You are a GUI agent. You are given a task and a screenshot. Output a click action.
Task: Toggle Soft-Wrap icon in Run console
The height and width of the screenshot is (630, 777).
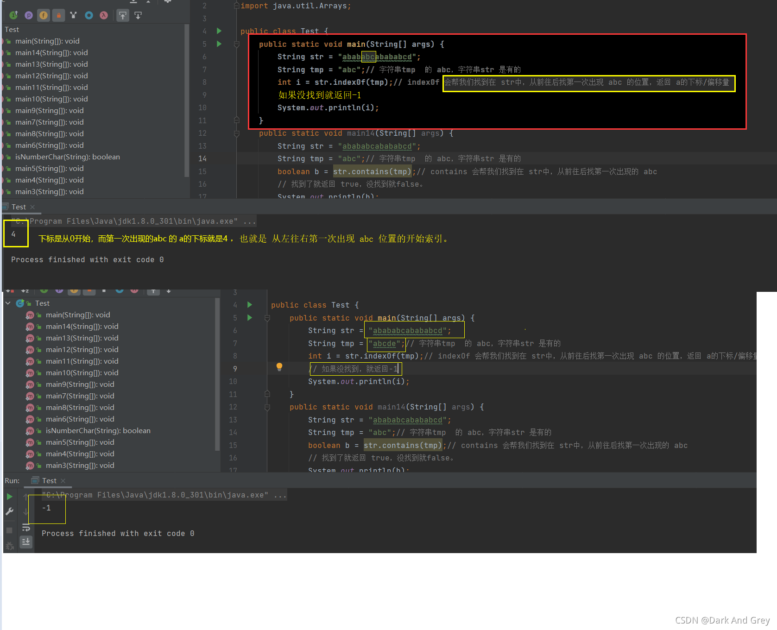pos(26,527)
